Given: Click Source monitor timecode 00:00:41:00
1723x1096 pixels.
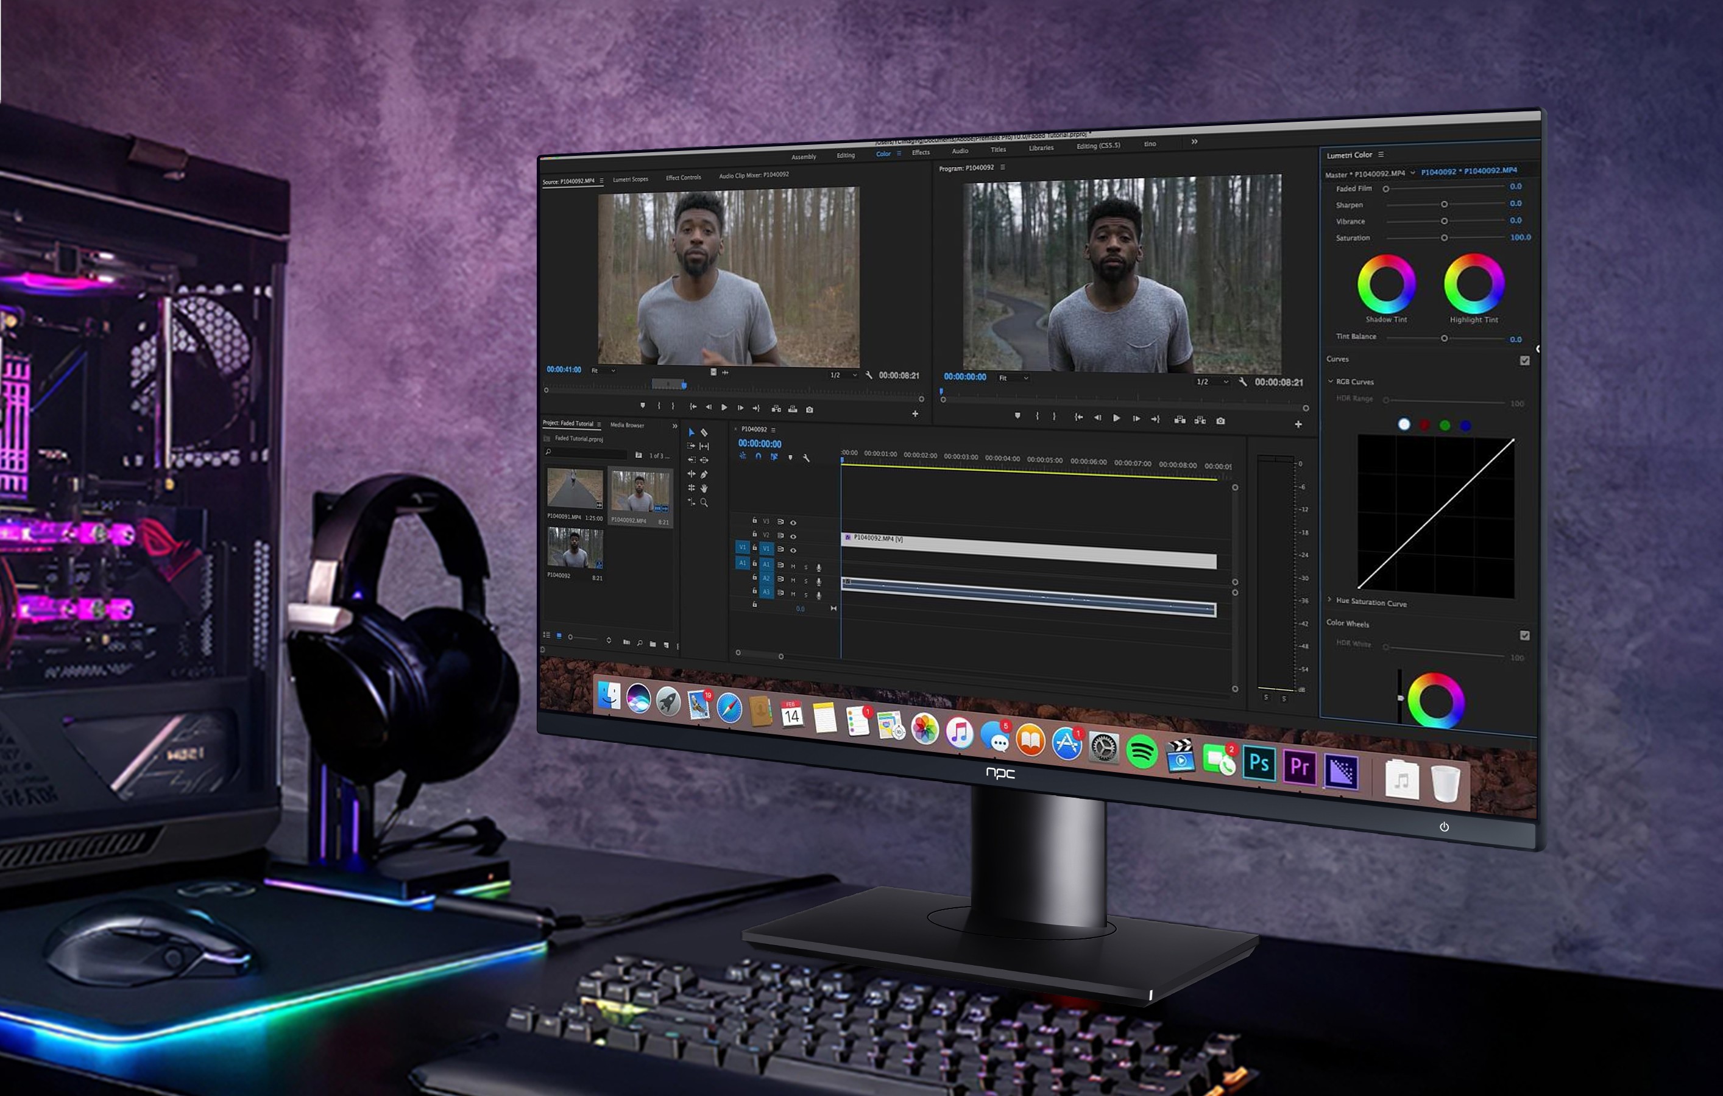Looking at the screenshot, I should pyautogui.click(x=564, y=370).
